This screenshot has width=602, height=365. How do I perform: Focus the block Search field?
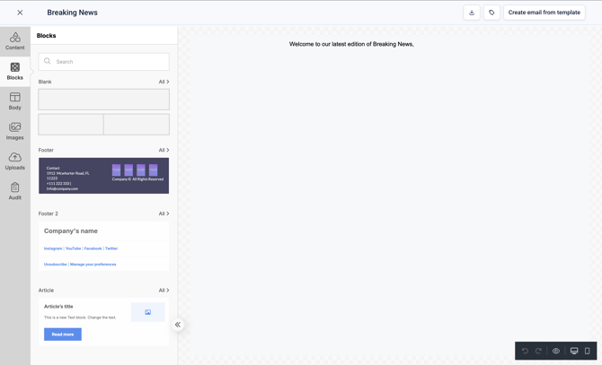(103, 62)
